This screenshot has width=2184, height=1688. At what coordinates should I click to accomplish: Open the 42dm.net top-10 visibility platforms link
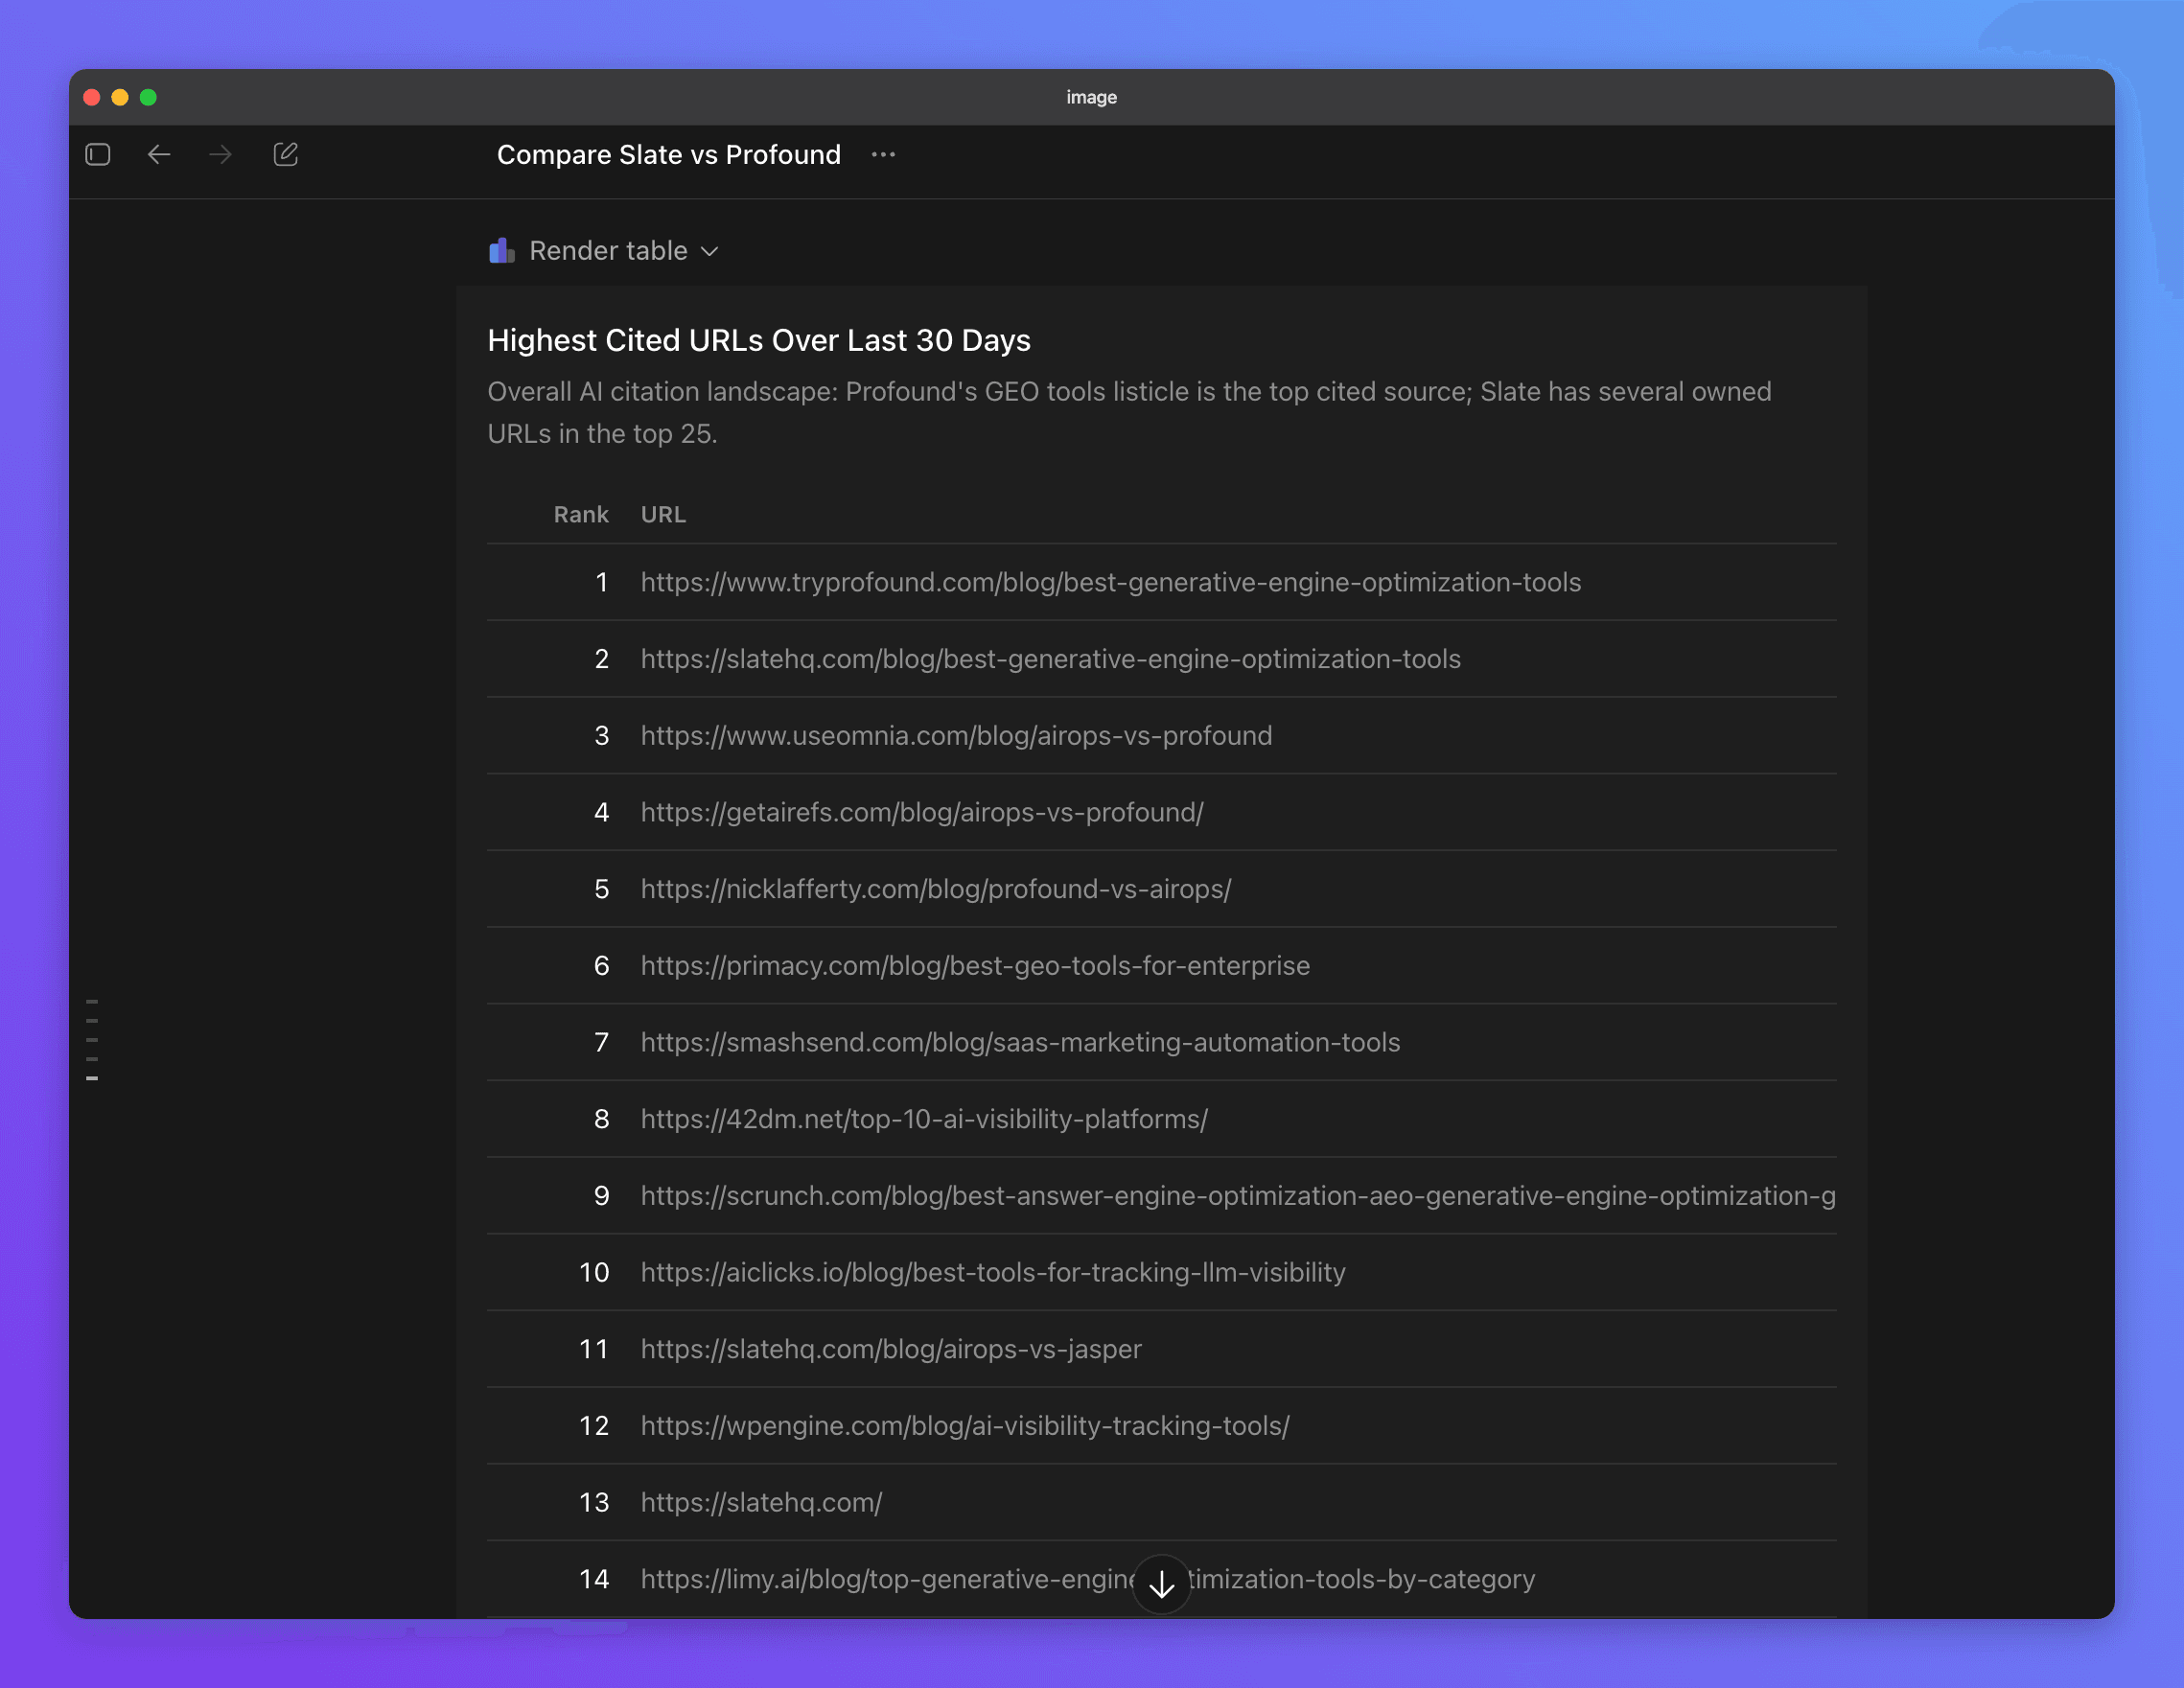click(x=924, y=1118)
